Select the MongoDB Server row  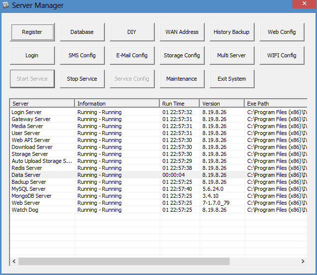pos(159,196)
